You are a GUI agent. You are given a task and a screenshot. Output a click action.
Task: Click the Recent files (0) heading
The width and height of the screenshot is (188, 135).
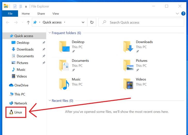[62, 101]
